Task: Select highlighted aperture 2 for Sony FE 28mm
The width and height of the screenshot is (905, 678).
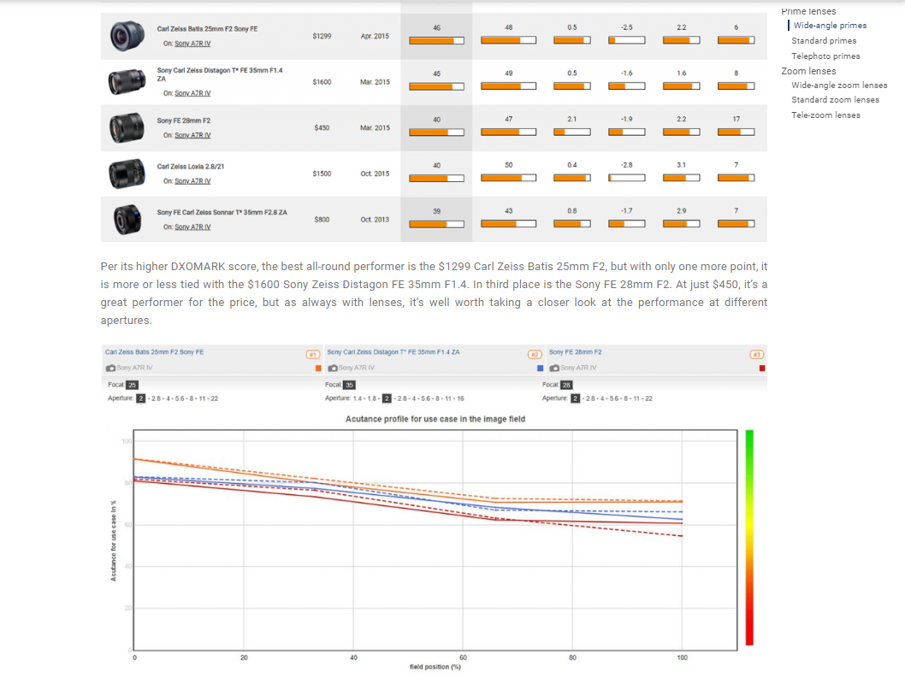Action: click(575, 398)
